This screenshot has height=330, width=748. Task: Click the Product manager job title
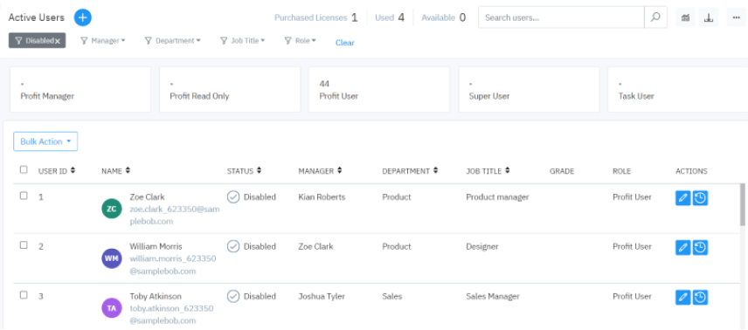point(497,197)
